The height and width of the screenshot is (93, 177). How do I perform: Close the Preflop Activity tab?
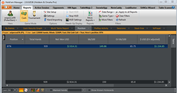pos(111,28)
